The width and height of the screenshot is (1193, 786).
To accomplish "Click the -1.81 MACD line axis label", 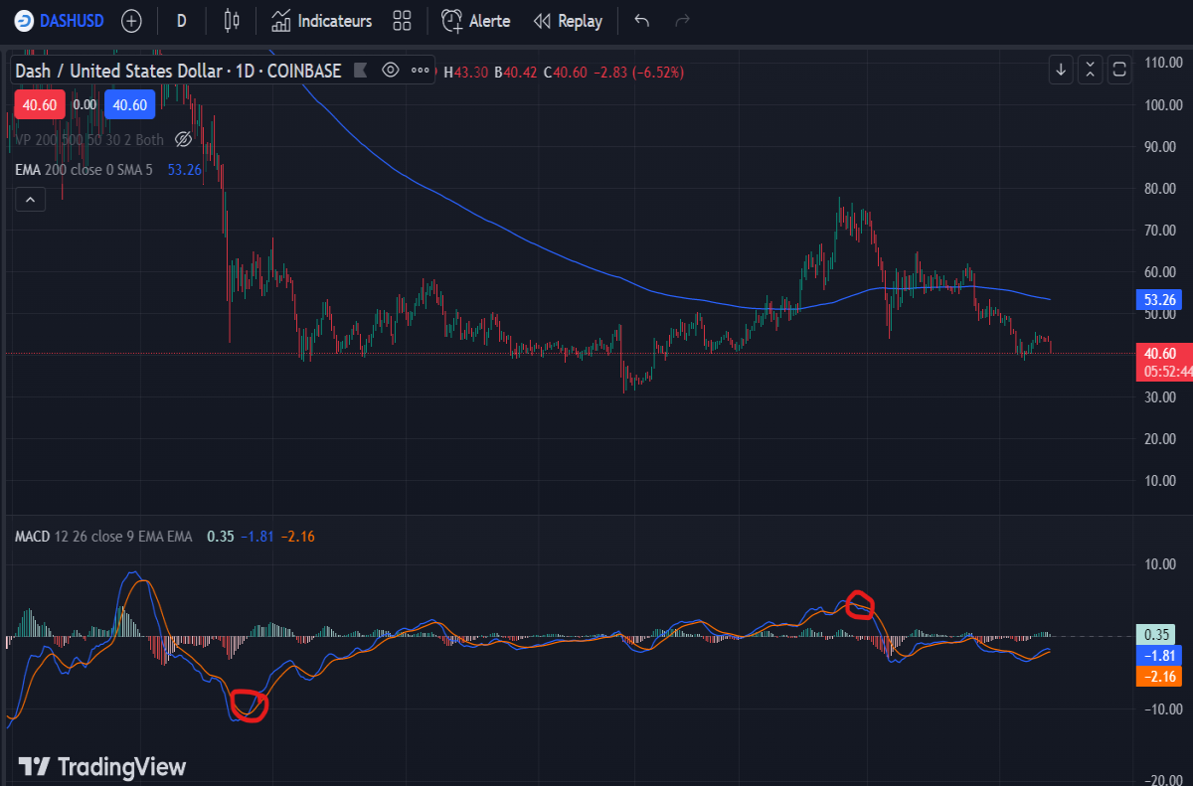I will (x=1157, y=656).
